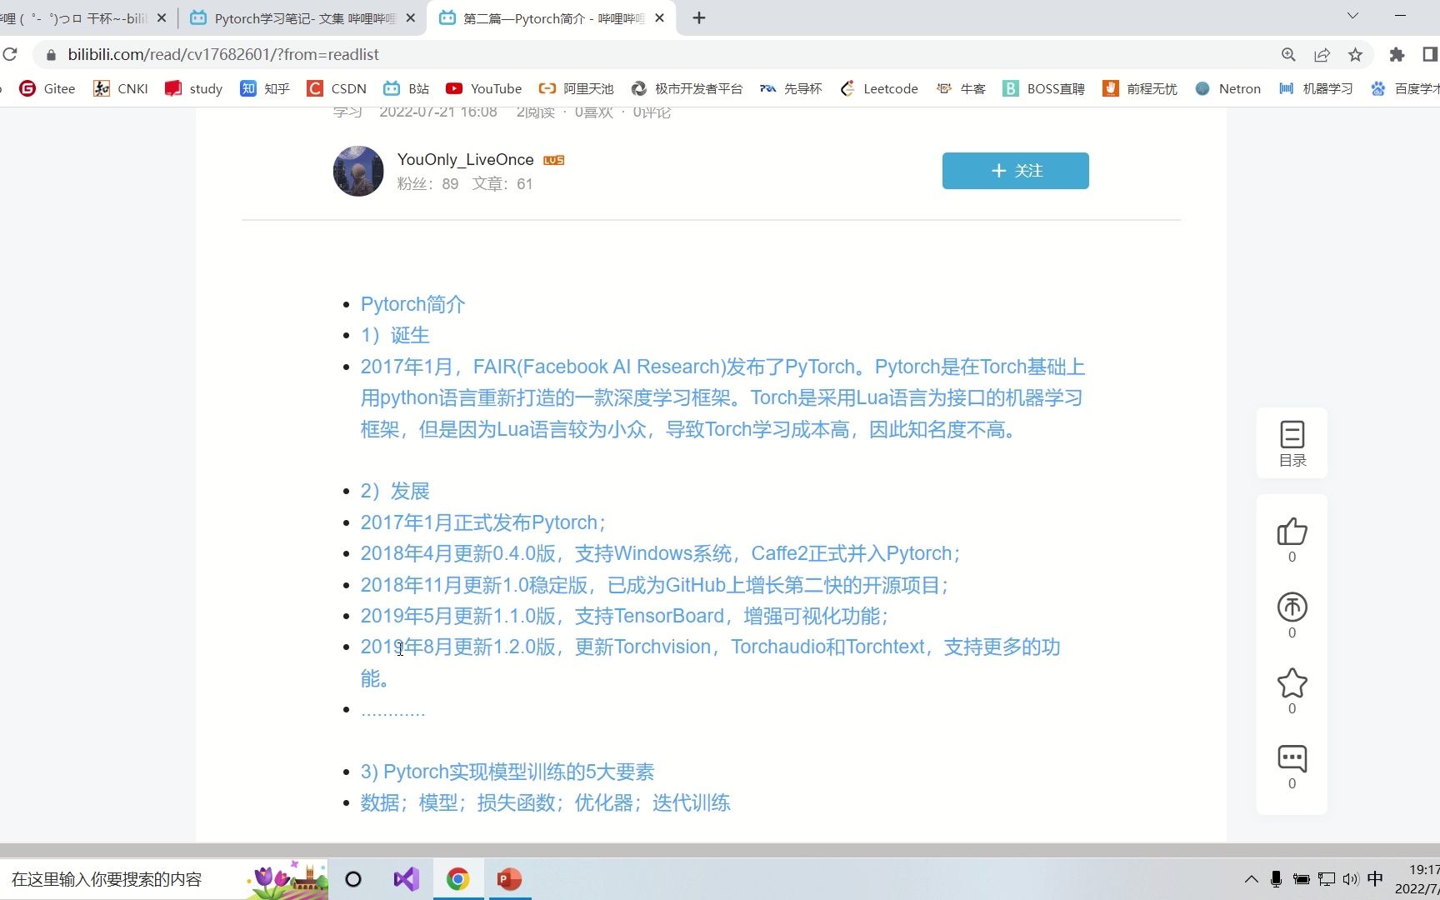Switch to the Pytorch学习笔记 tab

pos(303,17)
